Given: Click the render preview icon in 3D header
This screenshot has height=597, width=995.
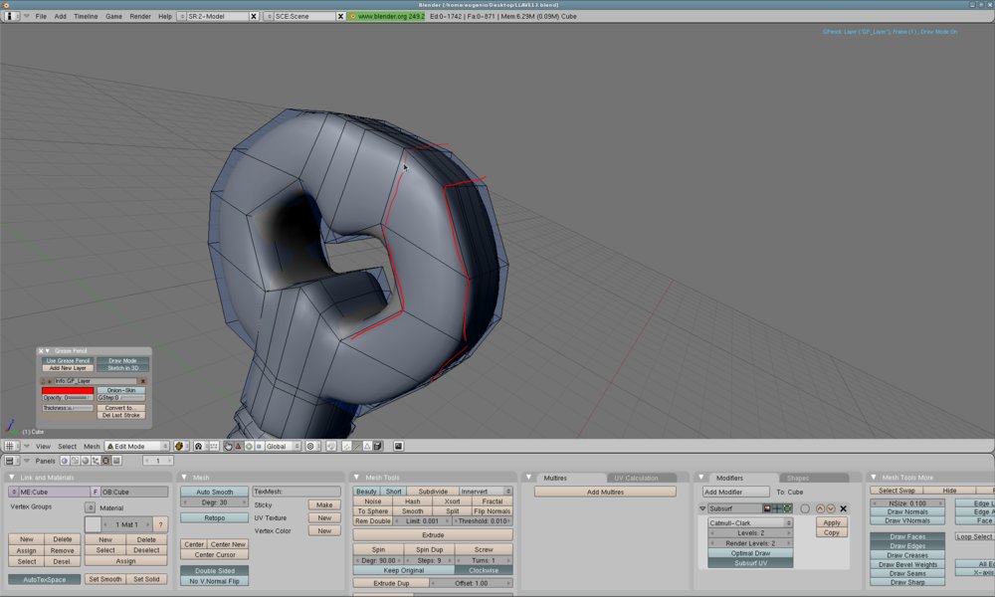Looking at the screenshot, I should coord(398,447).
